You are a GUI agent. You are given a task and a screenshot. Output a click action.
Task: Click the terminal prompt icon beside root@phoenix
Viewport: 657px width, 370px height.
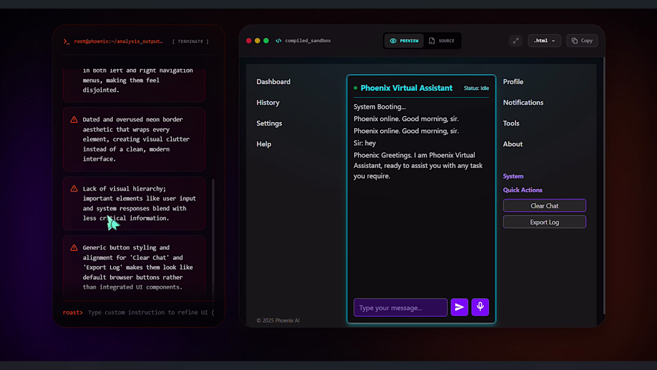point(67,41)
